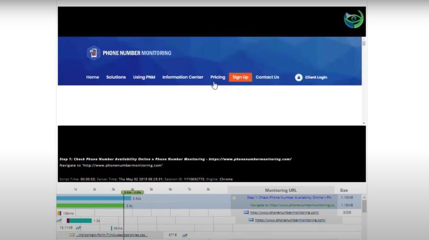Click page icon beside https://www.phonenumbermonitoring.com/
Screen dimensions: 429x240
pos(251,220)
